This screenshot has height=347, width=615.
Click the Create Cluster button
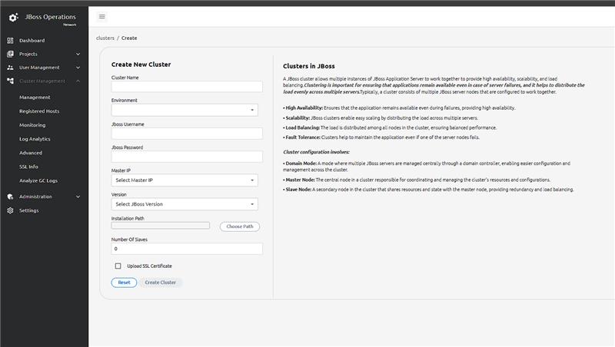point(161,283)
